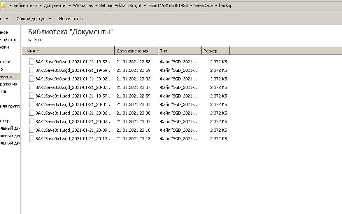The width and height of the screenshot is (342, 214).
Task: Navigate to Batman Arkham Knight breadcrumb
Action: 120,5
